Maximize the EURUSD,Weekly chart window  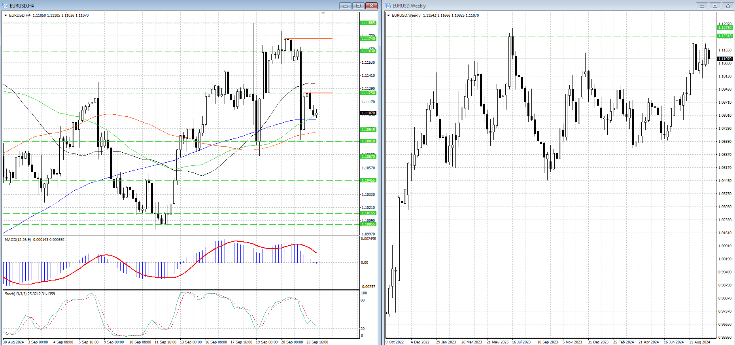pos(715,6)
